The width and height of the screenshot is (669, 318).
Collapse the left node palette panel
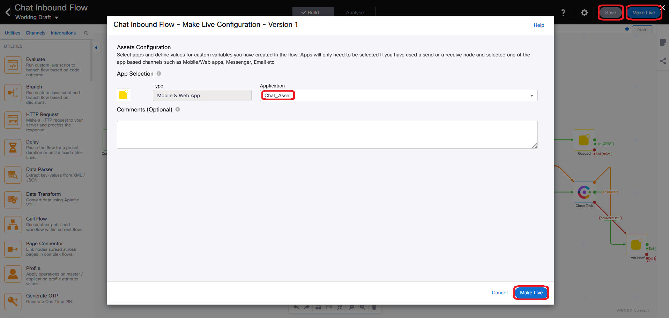click(x=96, y=48)
